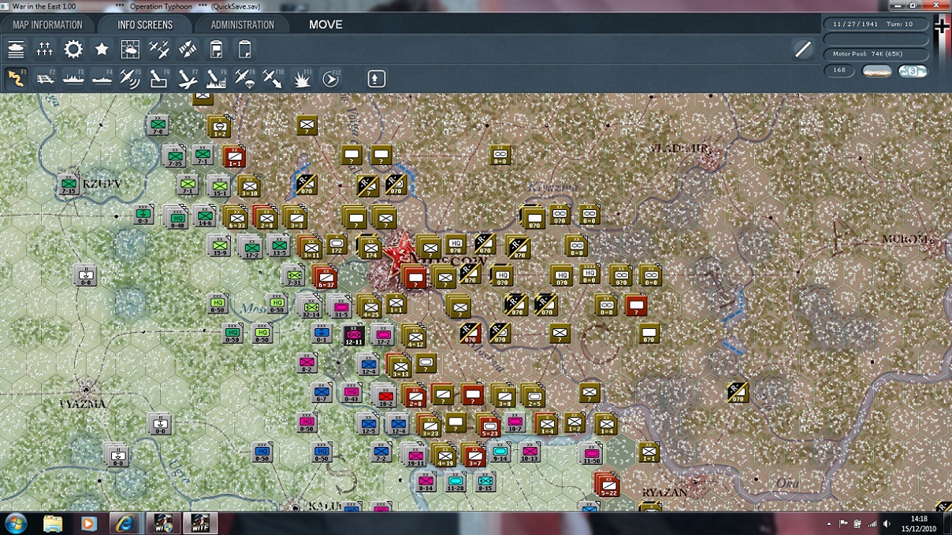Open the losses screen crosses icon
The width and height of the screenshot is (952, 535).
[x=44, y=50]
